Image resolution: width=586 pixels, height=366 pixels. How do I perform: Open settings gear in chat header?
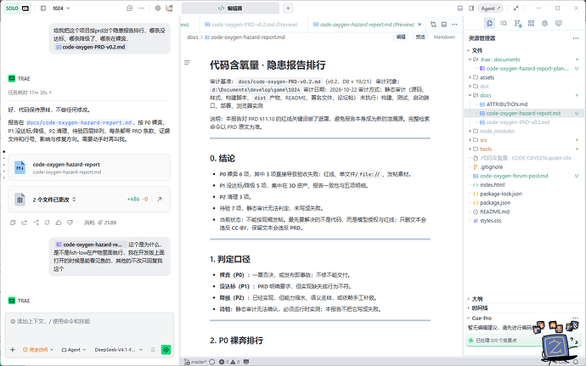point(158,8)
